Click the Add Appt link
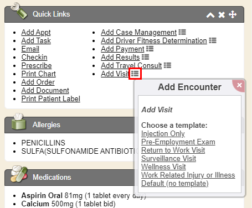The width and height of the screenshot is (252, 208). [36, 33]
